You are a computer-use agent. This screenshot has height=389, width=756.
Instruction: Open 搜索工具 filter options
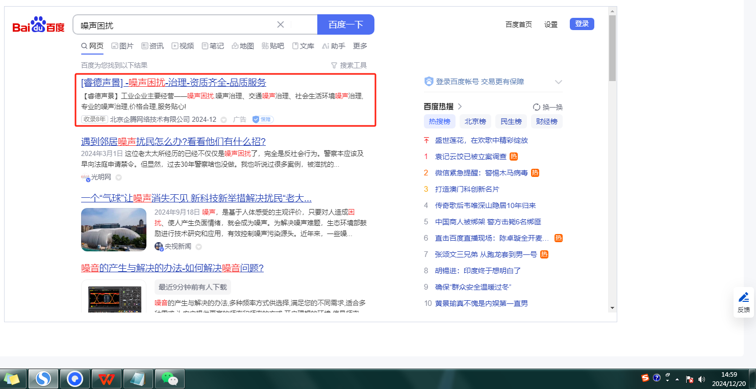pos(349,65)
